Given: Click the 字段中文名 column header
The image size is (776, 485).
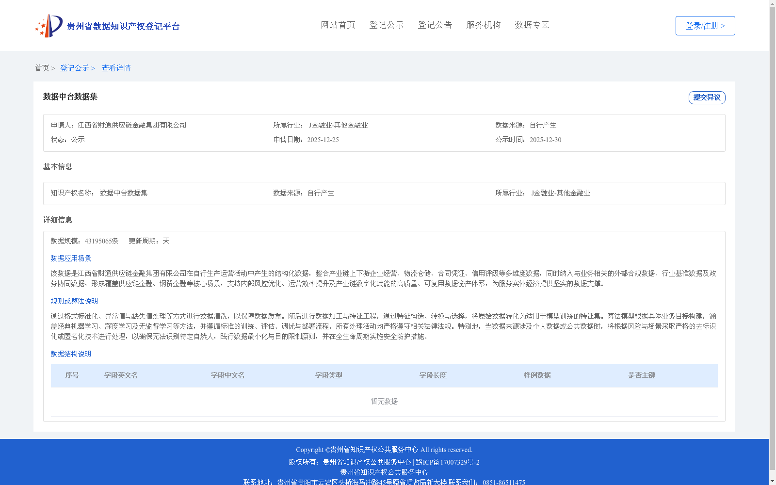Looking at the screenshot, I should pyautogui.click(x=228, y=375).
